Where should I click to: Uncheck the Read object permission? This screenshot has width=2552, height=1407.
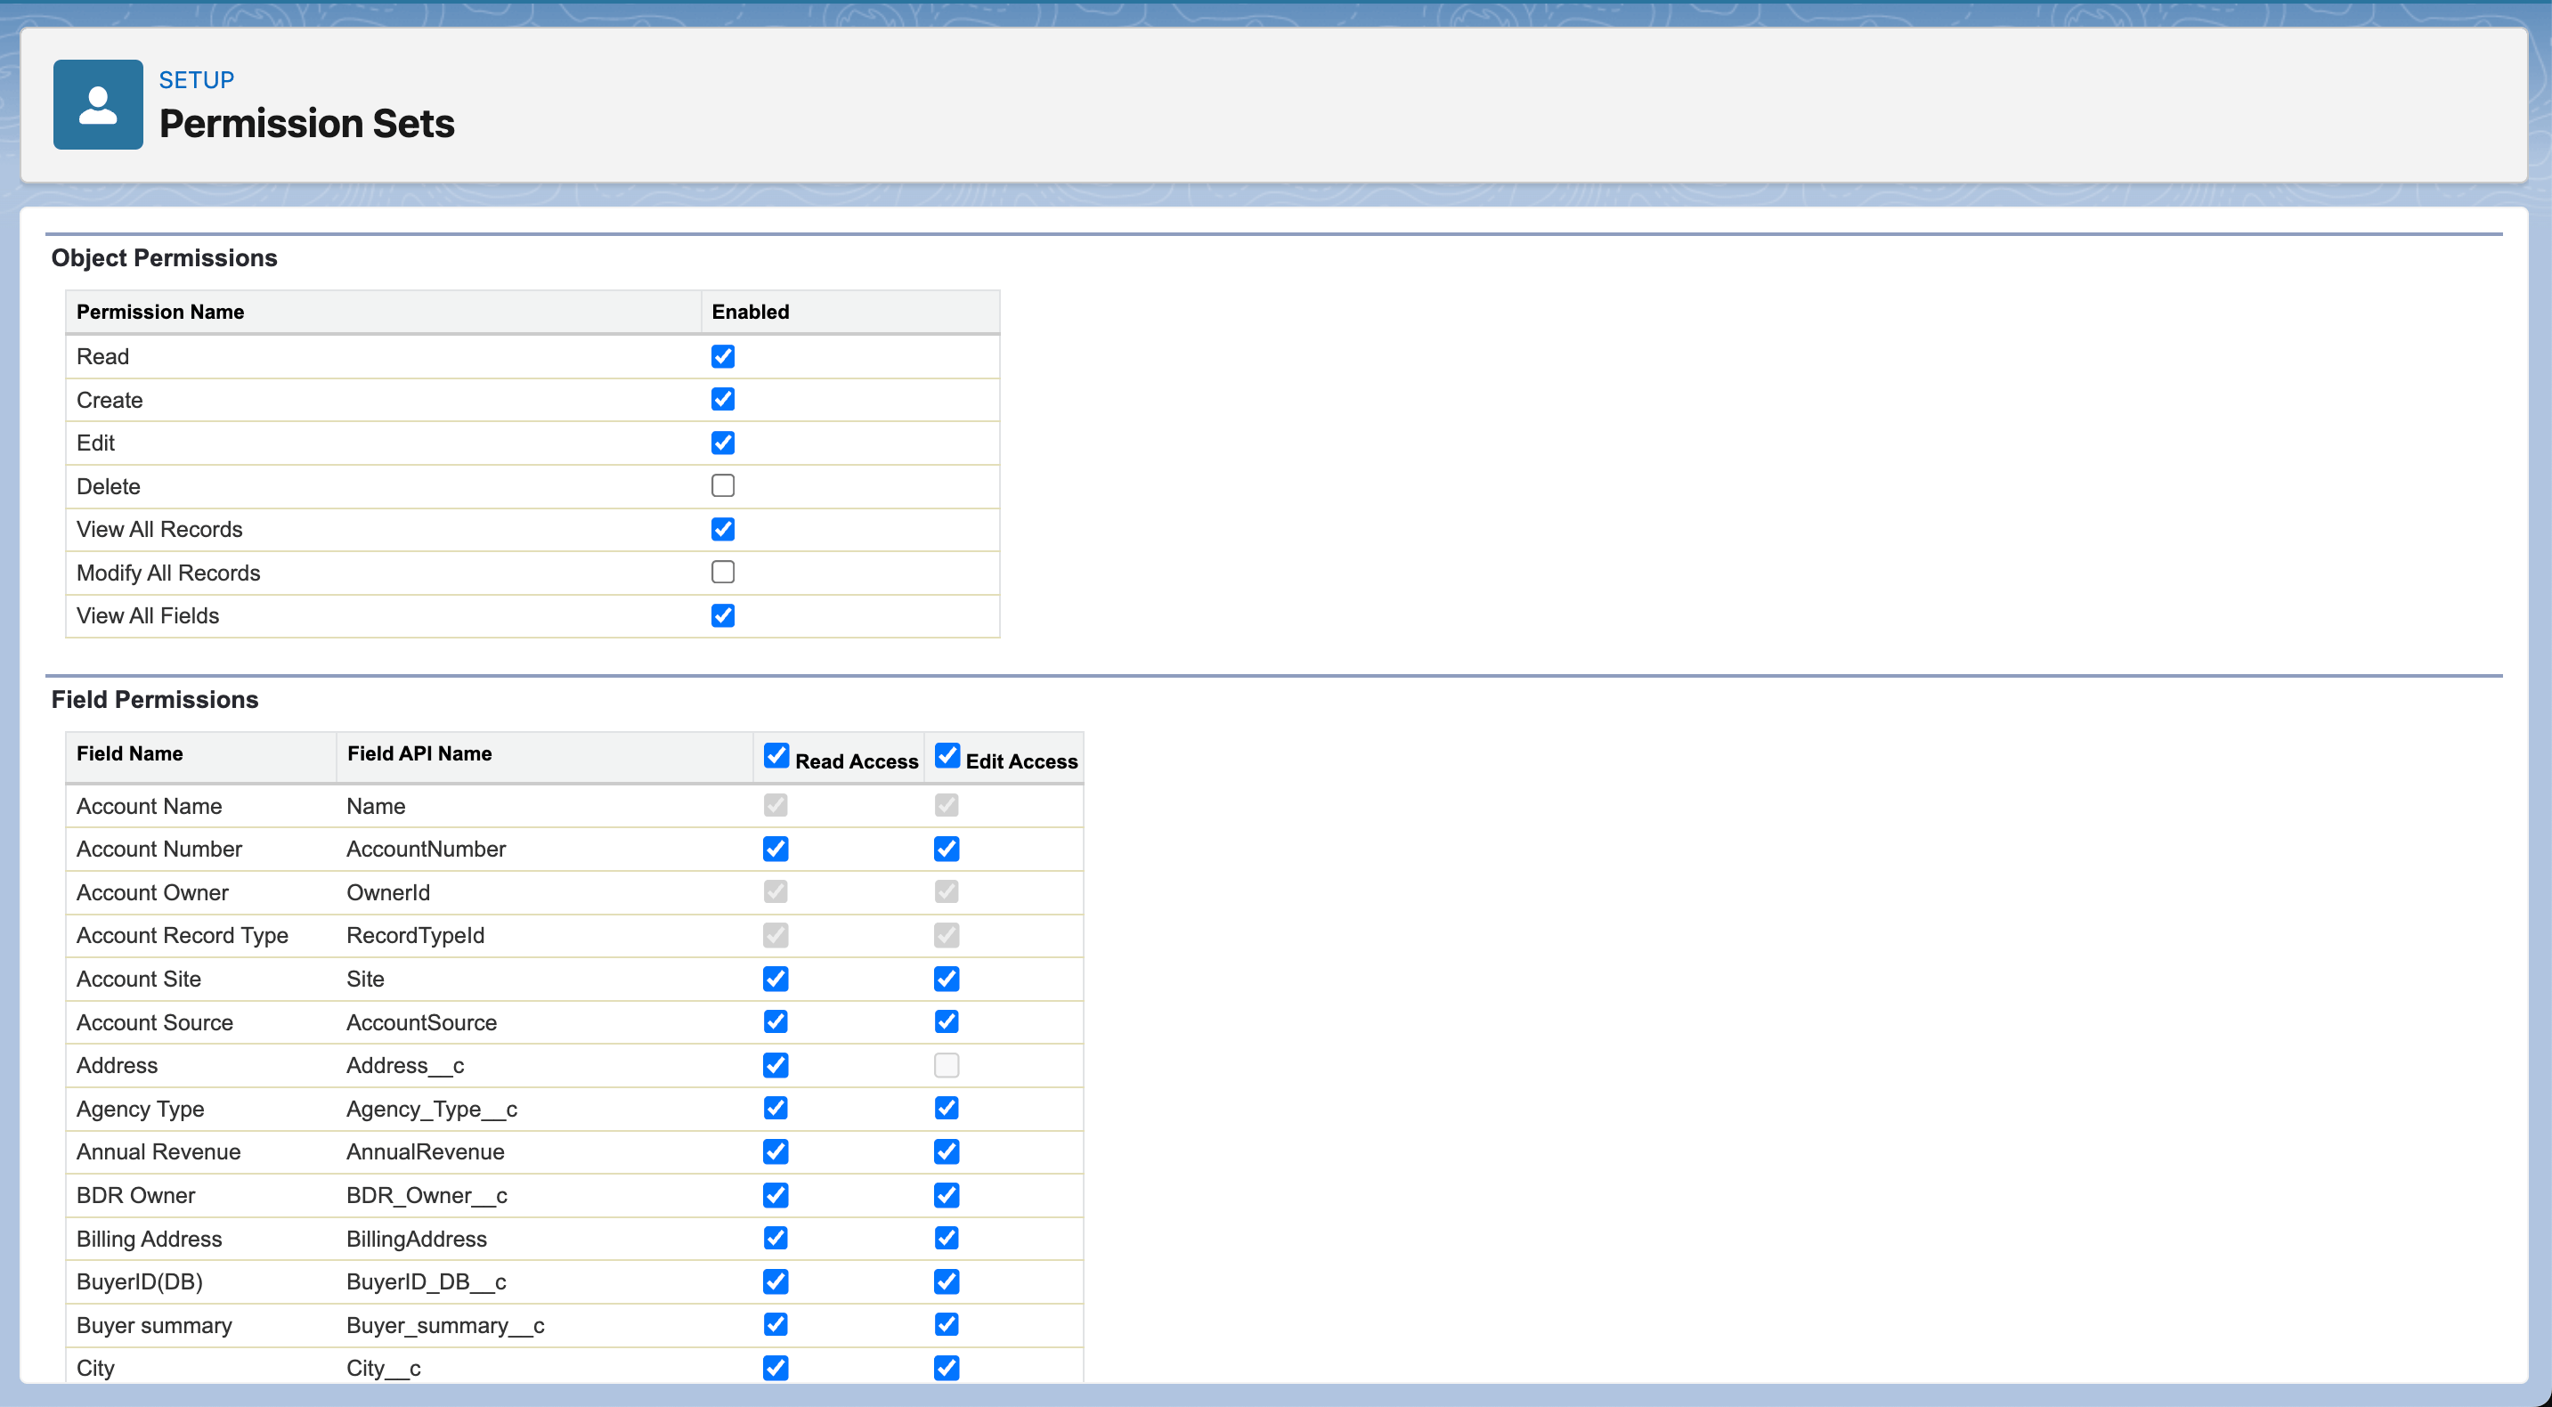coord(723,357)
